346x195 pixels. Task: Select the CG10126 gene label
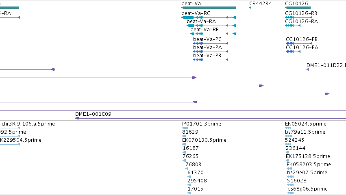pos(296,4)
